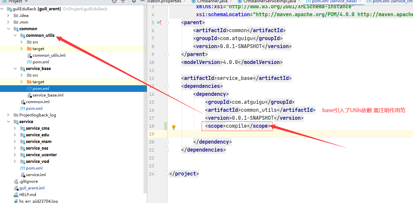Click the .mvn folder icon

tap(16, 22)
